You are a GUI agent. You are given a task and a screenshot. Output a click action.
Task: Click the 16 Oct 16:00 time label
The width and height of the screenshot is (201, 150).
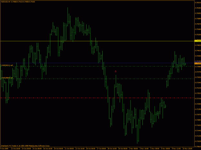pyautogui.click(x=48, y=149)
